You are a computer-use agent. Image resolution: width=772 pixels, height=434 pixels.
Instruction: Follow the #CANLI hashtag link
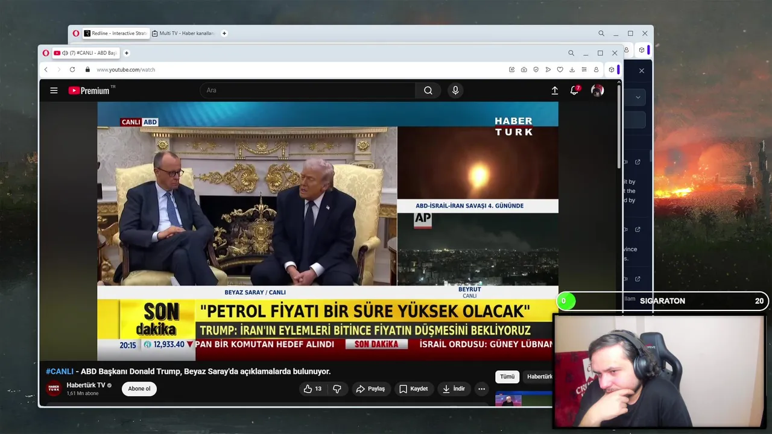tap(60, 371)
